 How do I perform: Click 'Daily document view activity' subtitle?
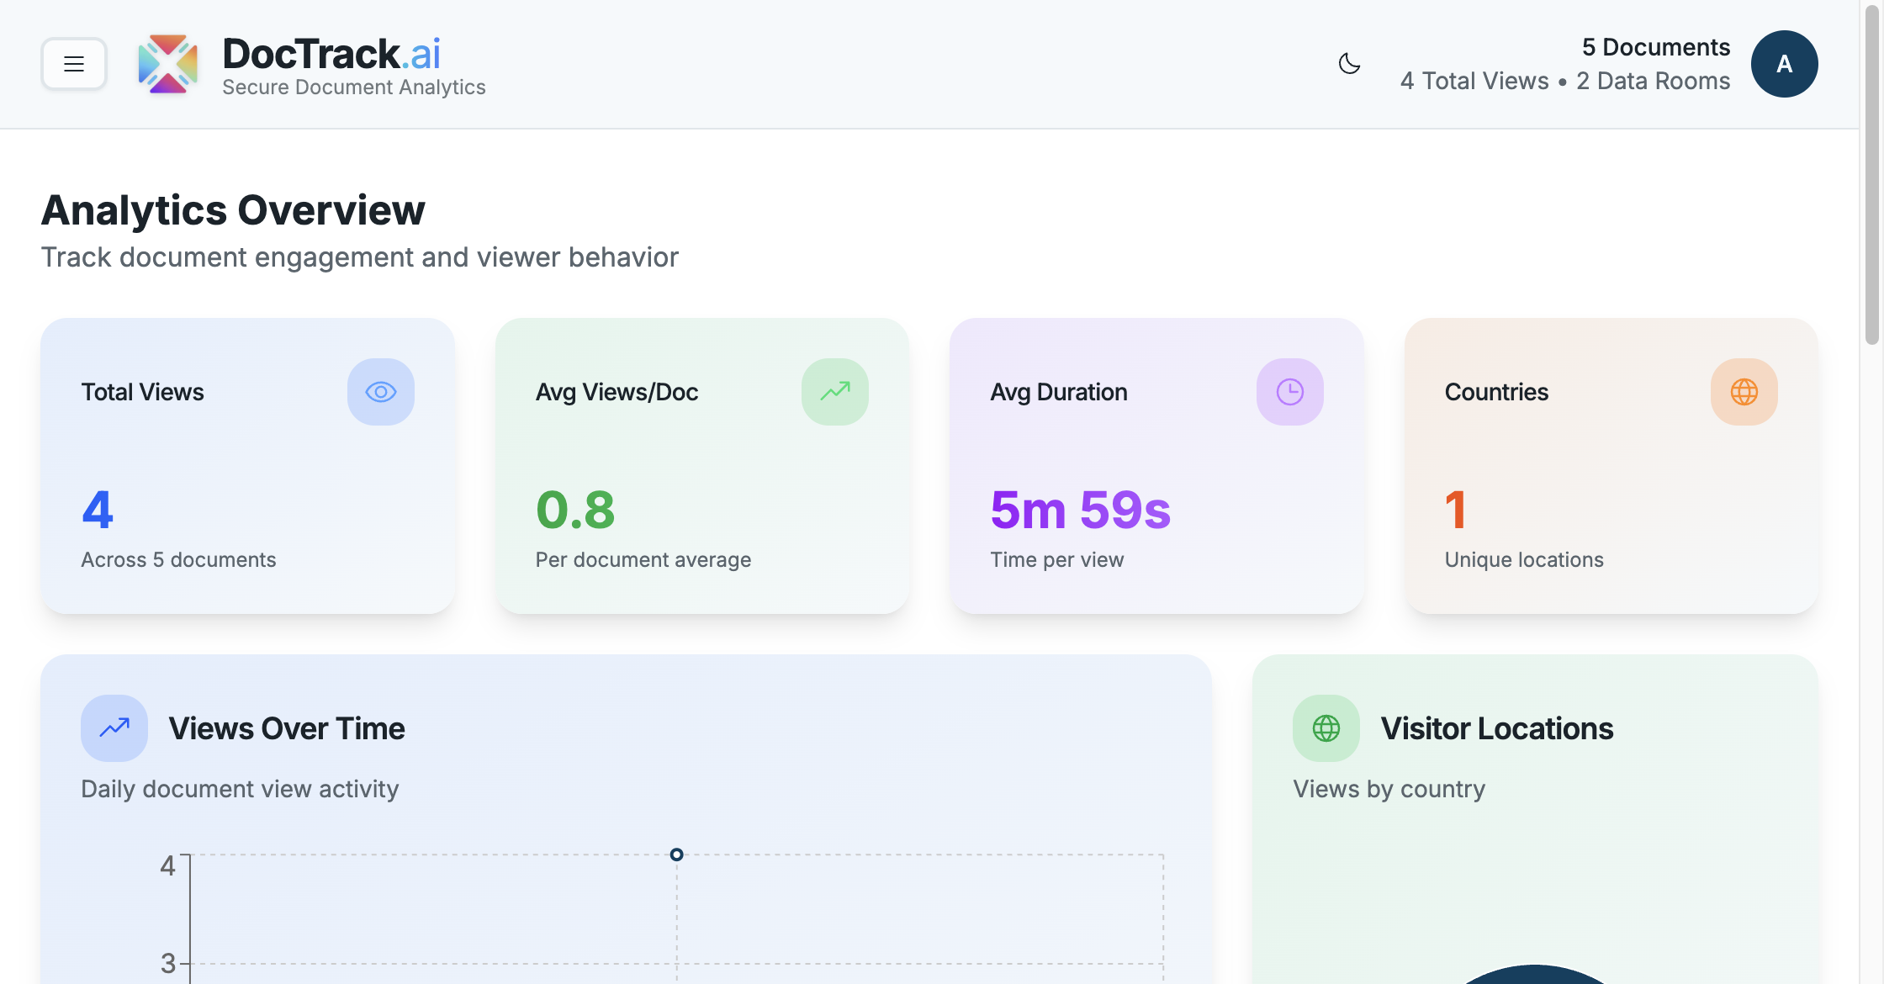pyautogui.click(x=240, y=789)
